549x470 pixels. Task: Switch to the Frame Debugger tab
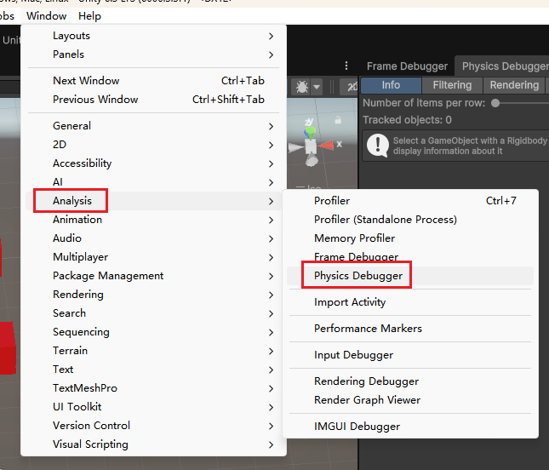coord(407,66)
